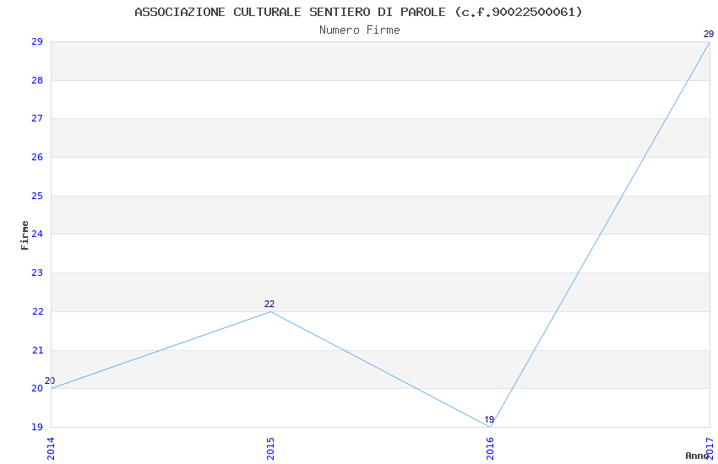Click y-axis value 24
The width and height of the screenshot is (718, 464).
tap(37, 234)
